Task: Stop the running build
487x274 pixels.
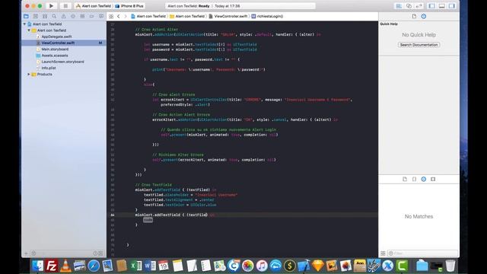Action: (x=65, y=6)
